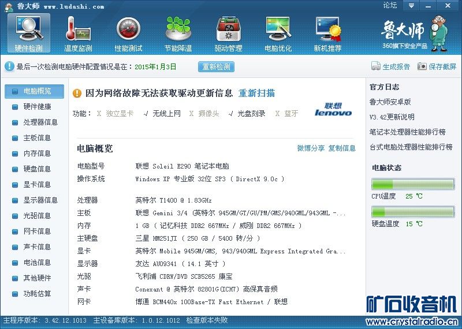Open the title bar dropdown menu arrow
Viewport: 462px width, 329px height.
point(411,6)
